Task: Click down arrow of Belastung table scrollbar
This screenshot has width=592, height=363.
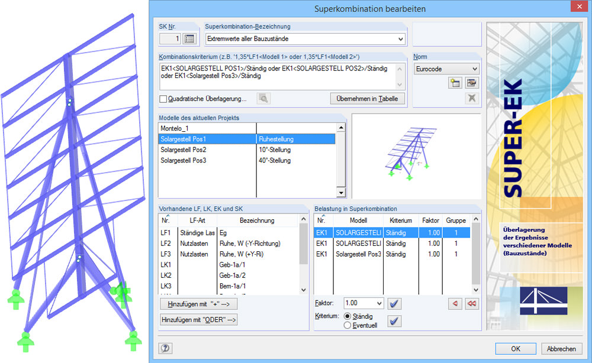Action: 476,290
